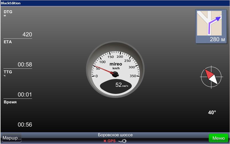Click the red and white compass icon
Screen dimensions: 230x144
tap(211, 77)
